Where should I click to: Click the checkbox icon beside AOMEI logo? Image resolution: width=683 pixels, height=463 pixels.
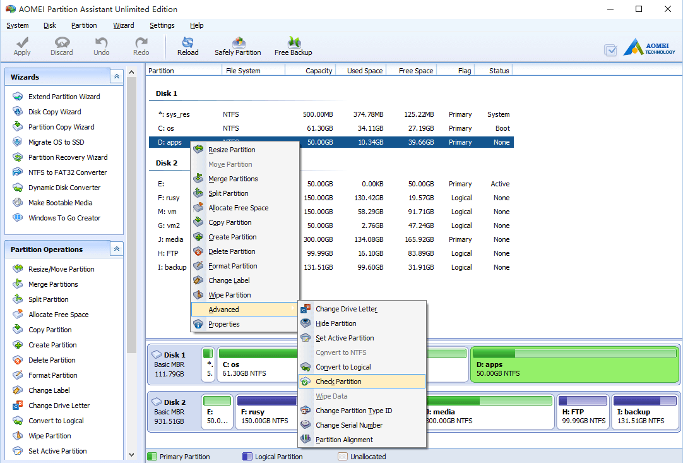[610, 50]
